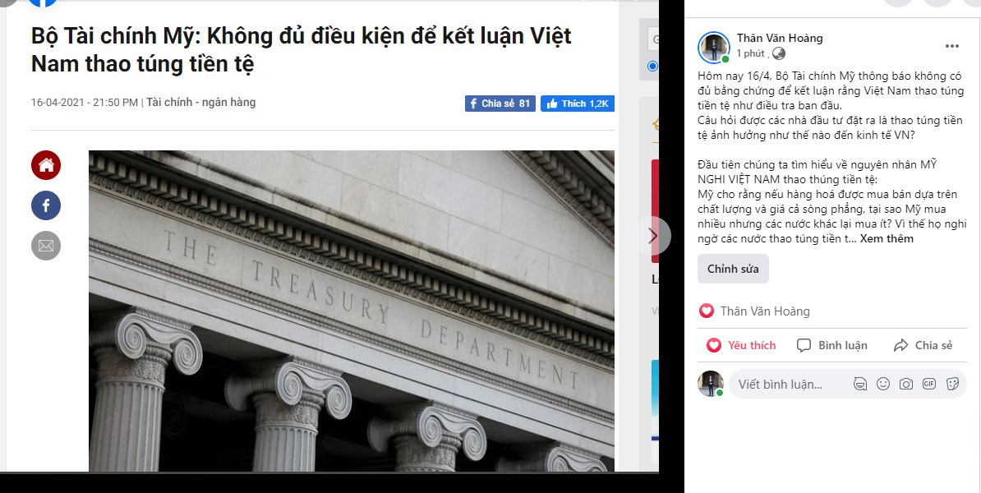This screenshot has width=981, height=493.
Task: Select the blue radio button beside article
Action: 652,67
